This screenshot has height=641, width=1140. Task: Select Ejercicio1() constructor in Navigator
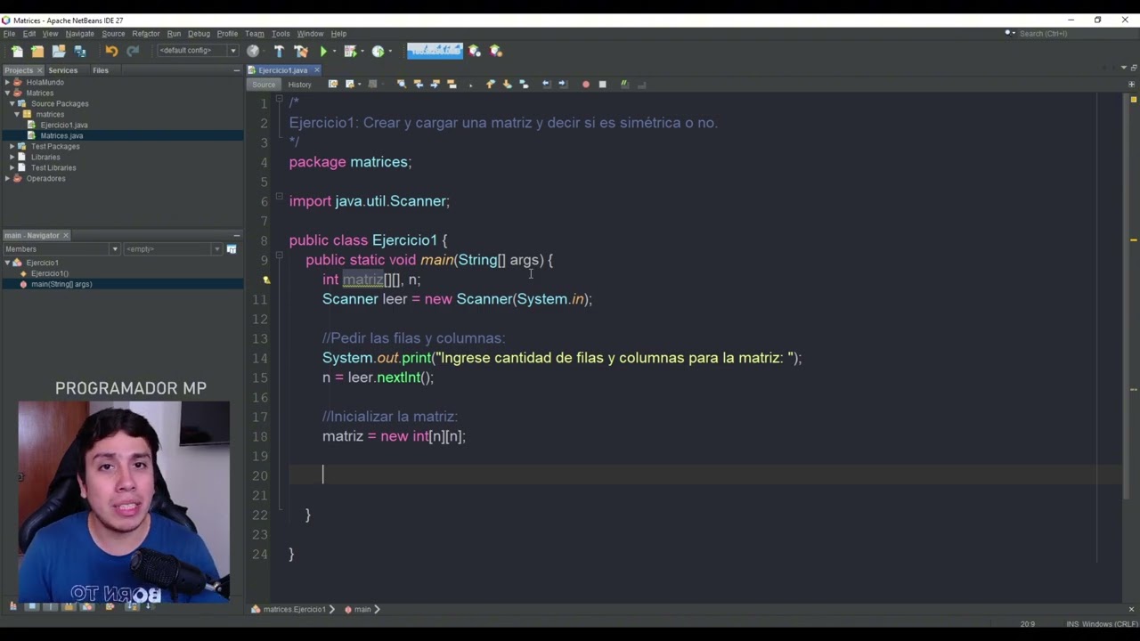(49, 273)
